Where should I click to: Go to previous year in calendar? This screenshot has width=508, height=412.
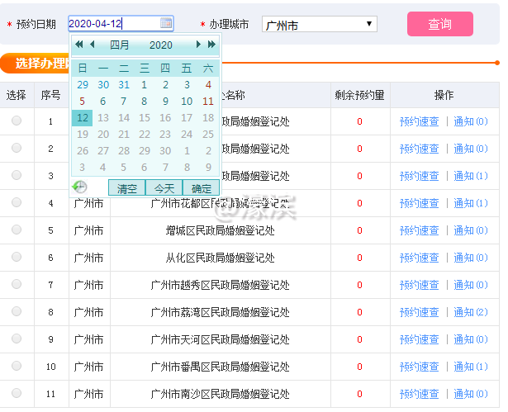(79, 45)
